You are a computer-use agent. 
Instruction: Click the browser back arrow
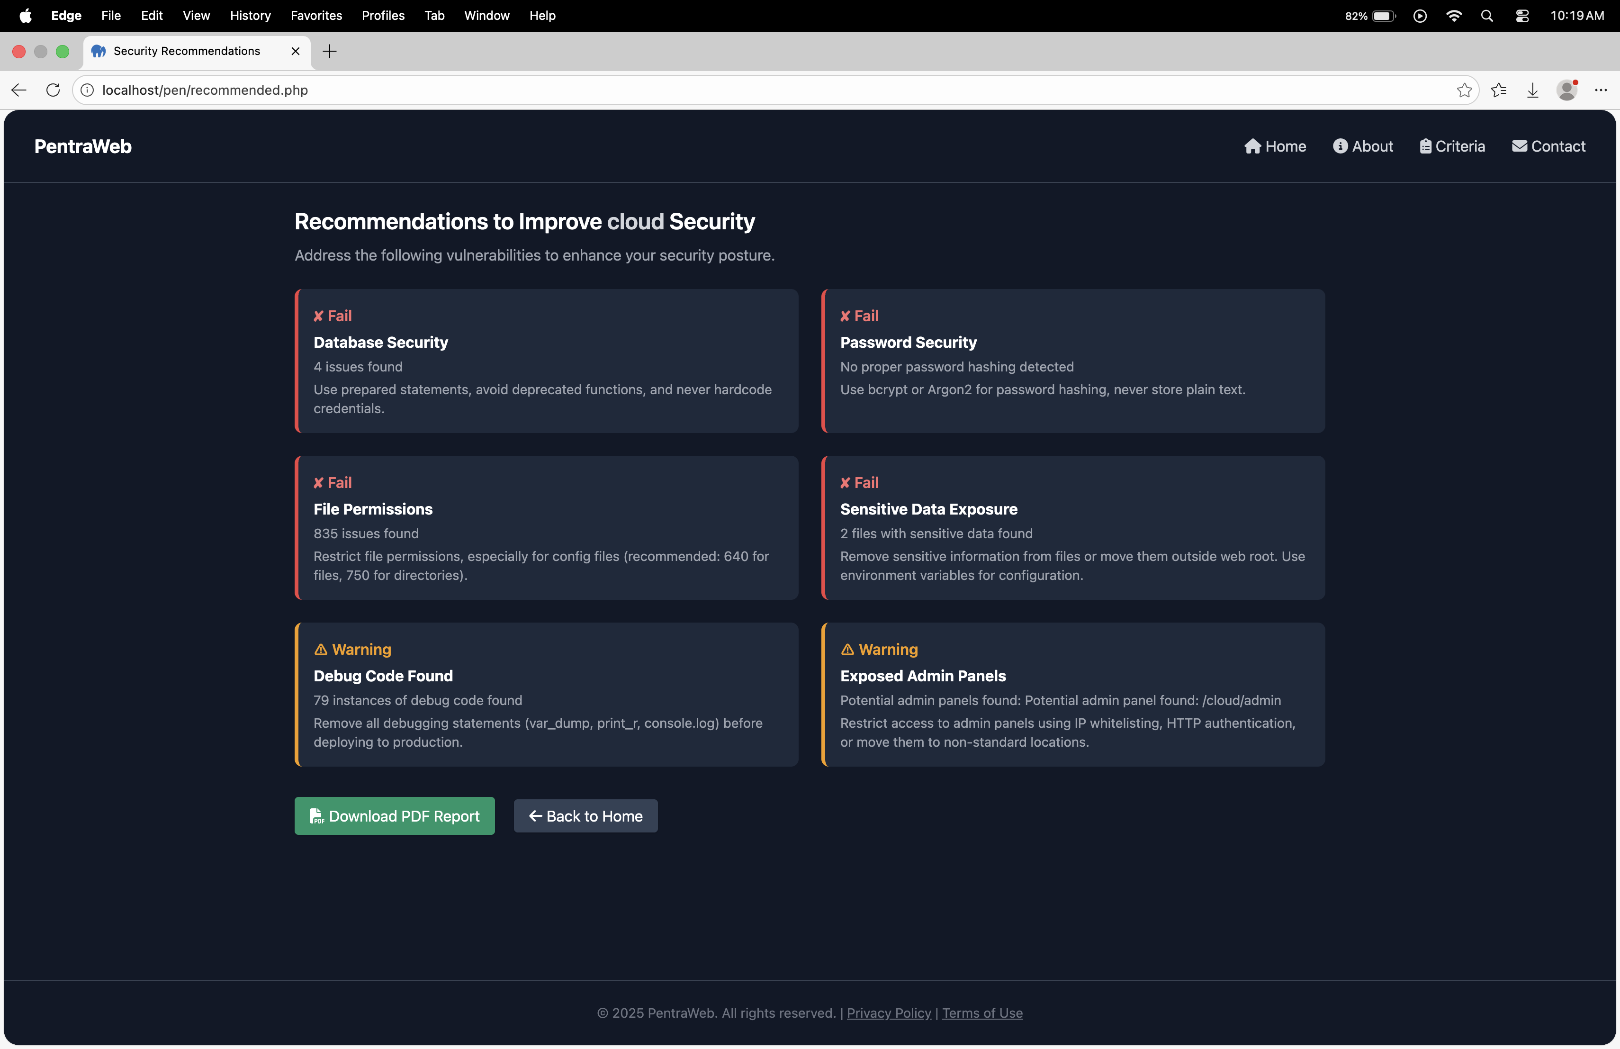point(19,90)
